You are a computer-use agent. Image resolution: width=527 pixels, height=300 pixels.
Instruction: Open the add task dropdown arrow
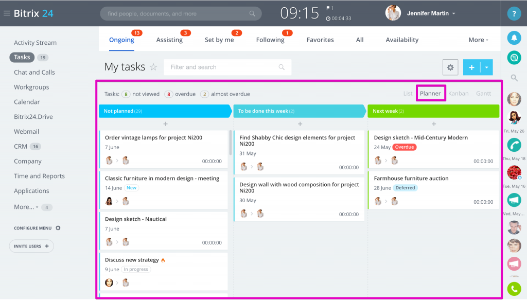(487, 67)
